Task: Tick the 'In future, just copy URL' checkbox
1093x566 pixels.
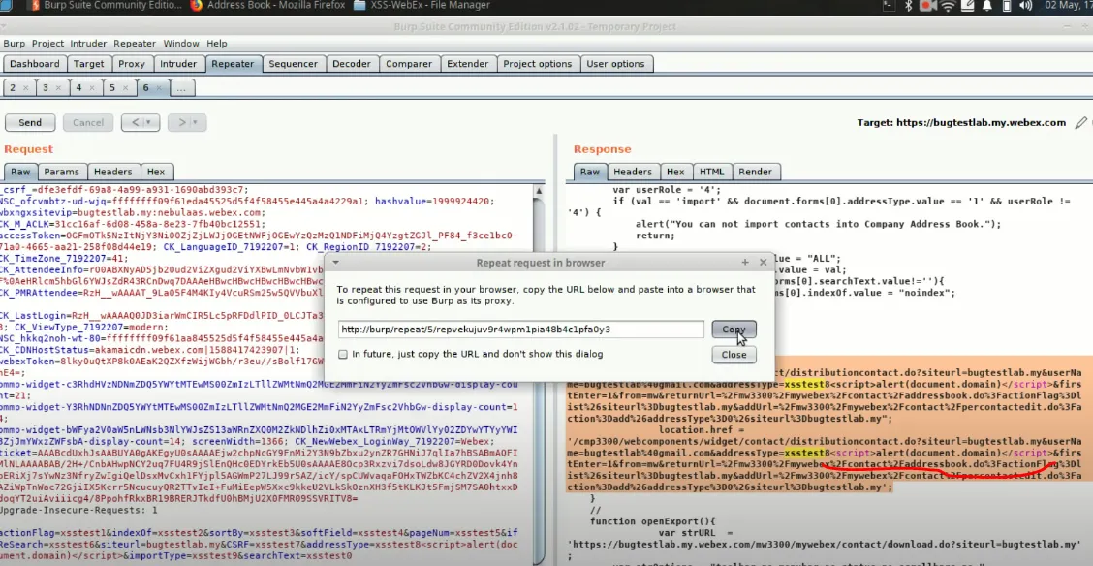Action: pyautogui.click(x=344, y=355)
